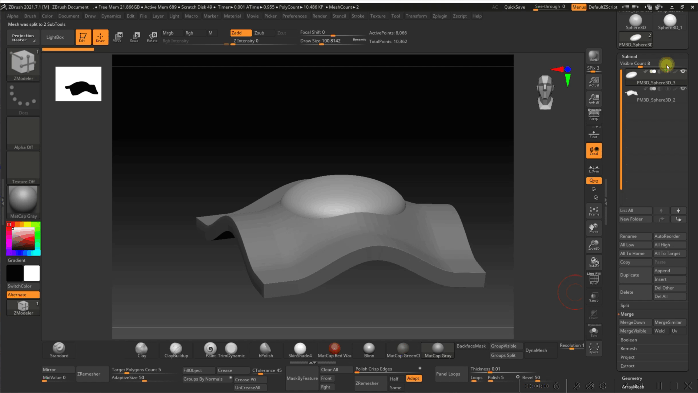Click the MergeDown button
Screen dimensions: 698x393
point(633,322)
